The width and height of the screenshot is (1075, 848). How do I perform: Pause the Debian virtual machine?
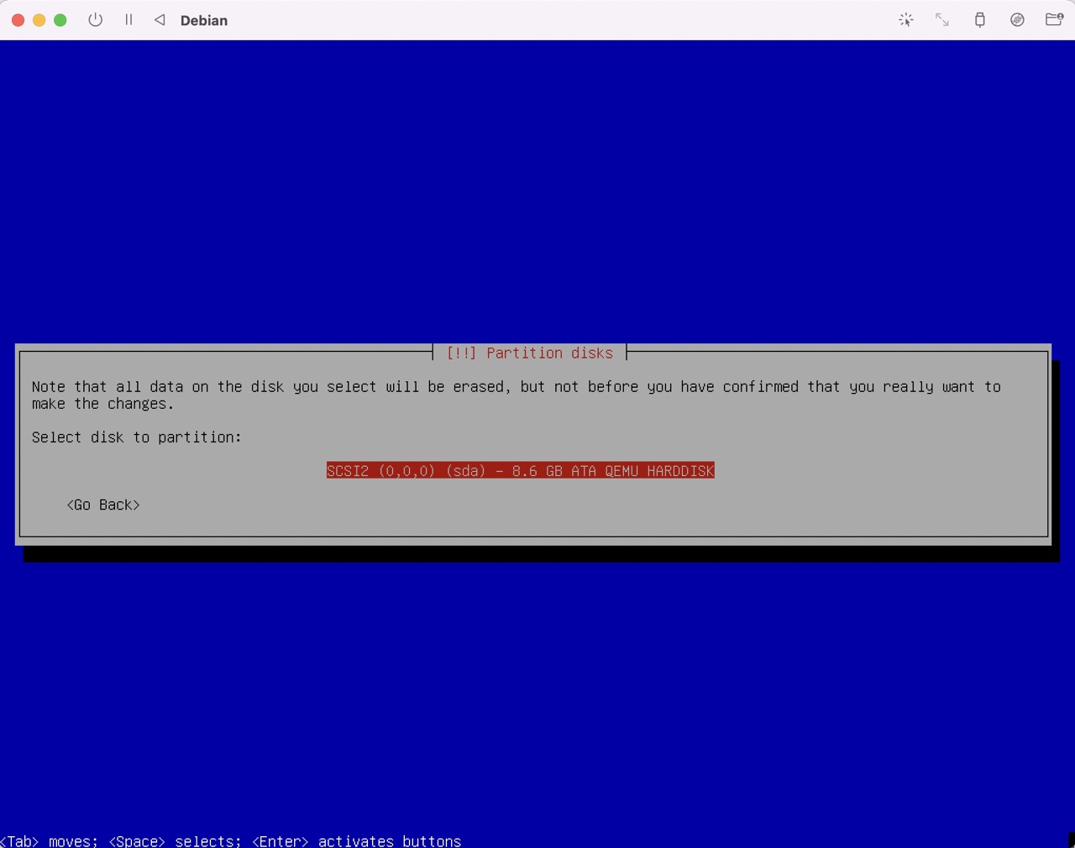point(128,20)
